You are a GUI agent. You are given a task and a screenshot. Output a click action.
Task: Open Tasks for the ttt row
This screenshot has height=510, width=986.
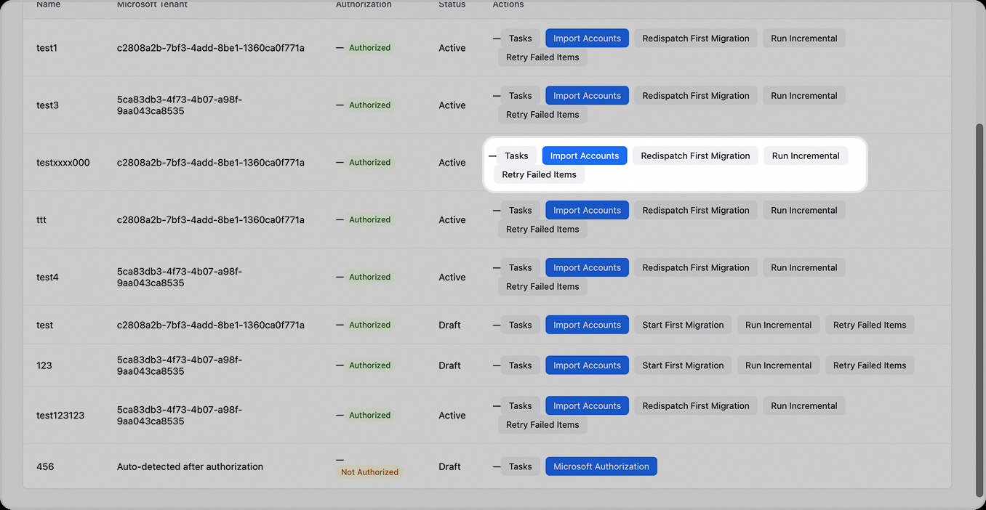coord(520,211)
